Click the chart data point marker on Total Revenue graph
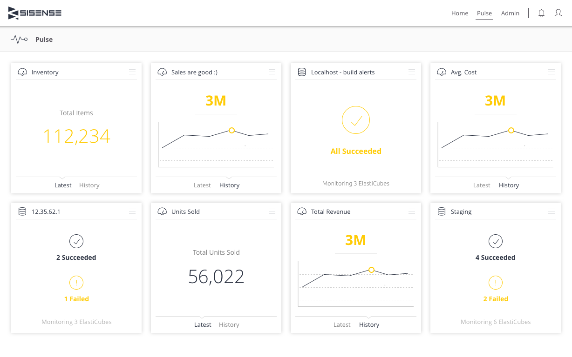 point(371,270)
